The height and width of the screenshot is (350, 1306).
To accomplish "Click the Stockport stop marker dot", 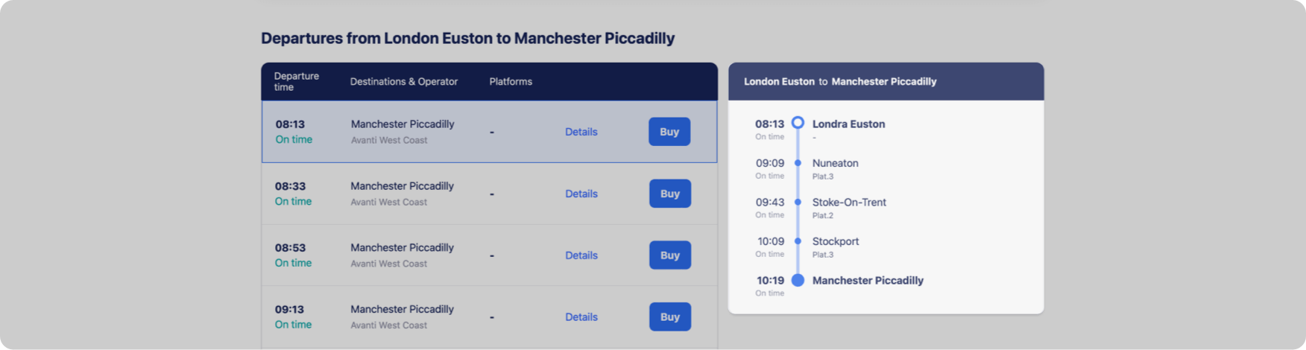I will 798,241.
